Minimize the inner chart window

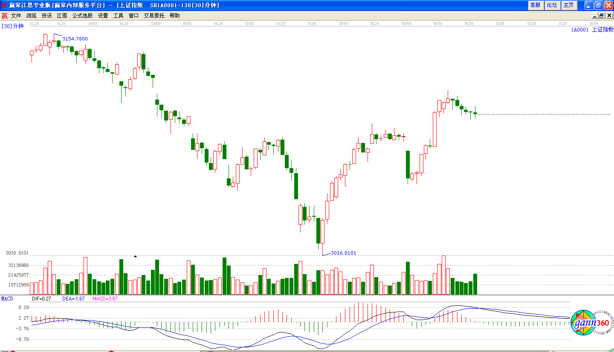(595, 16)
